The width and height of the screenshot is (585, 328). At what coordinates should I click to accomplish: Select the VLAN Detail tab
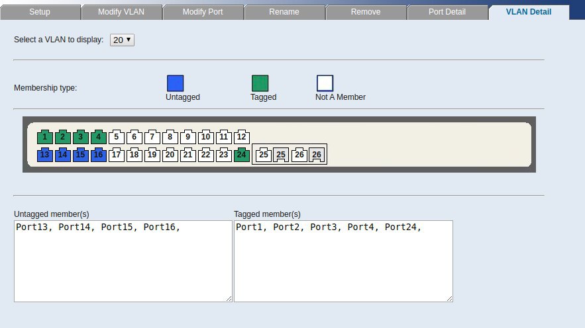[529, 12]
